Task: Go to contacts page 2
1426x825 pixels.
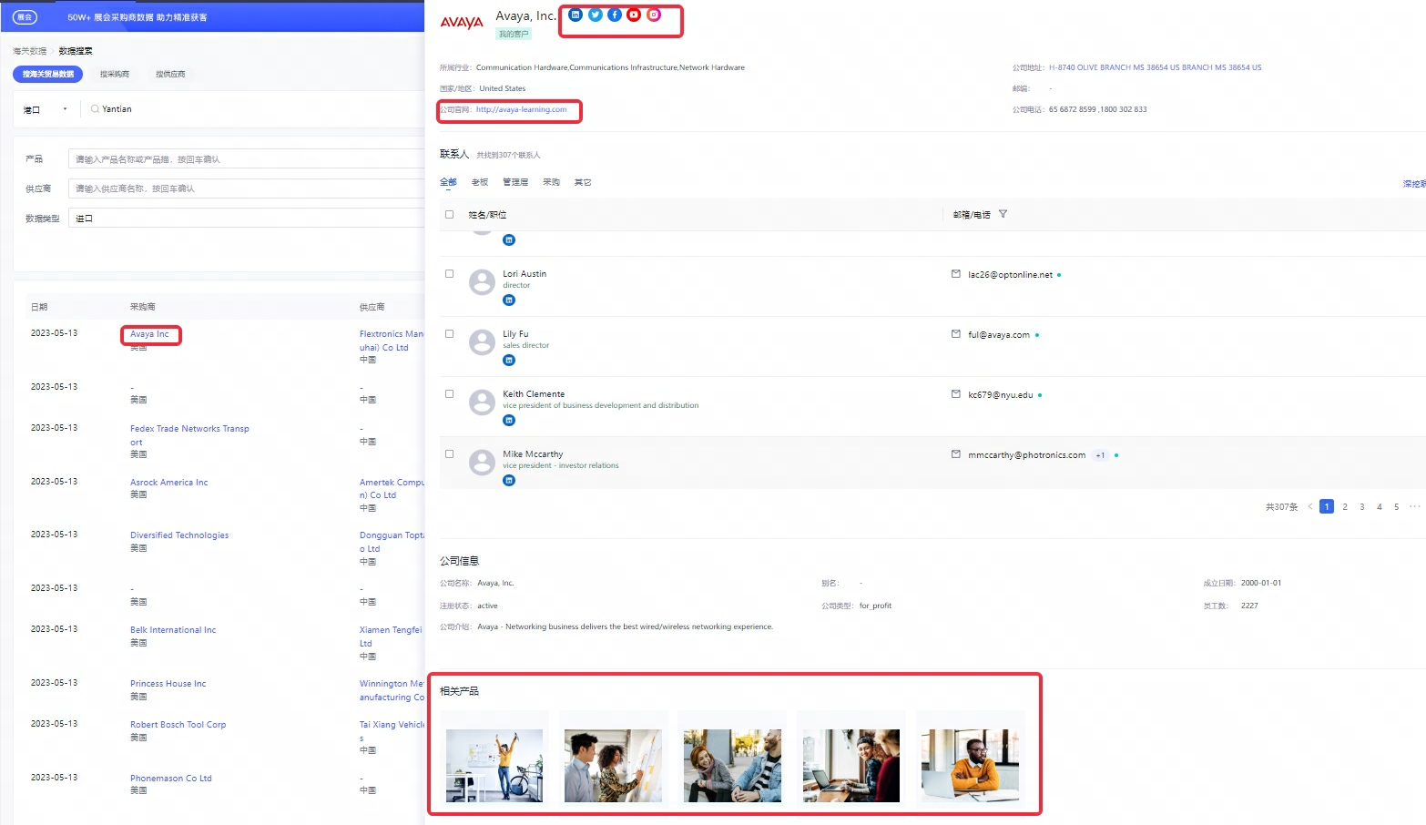Action: [1345, 506]
